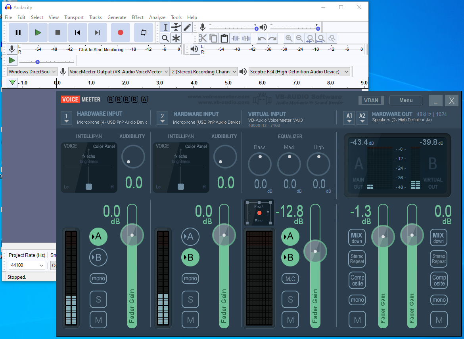Image resolution: width=464 pixels, height=339 pixels.
Task: Open the A2 hardware out selector
Action: click(362, 118)
